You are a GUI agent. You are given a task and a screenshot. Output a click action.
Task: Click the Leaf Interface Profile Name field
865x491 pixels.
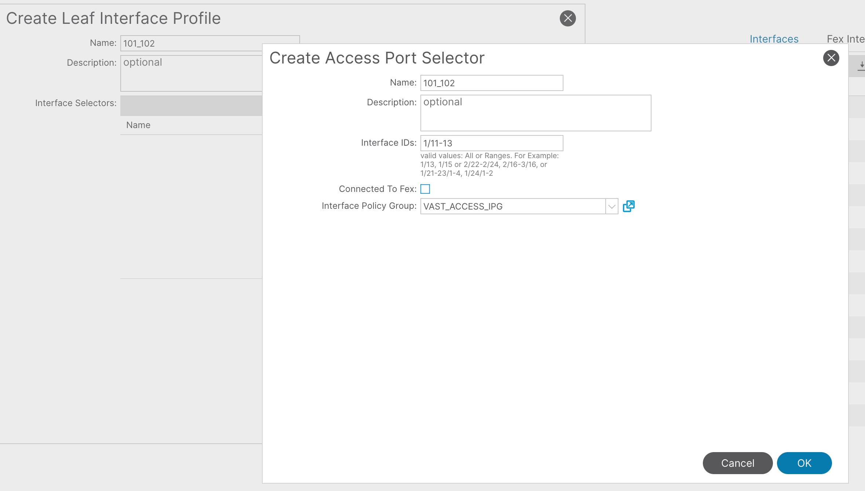[x=191, y=43]
